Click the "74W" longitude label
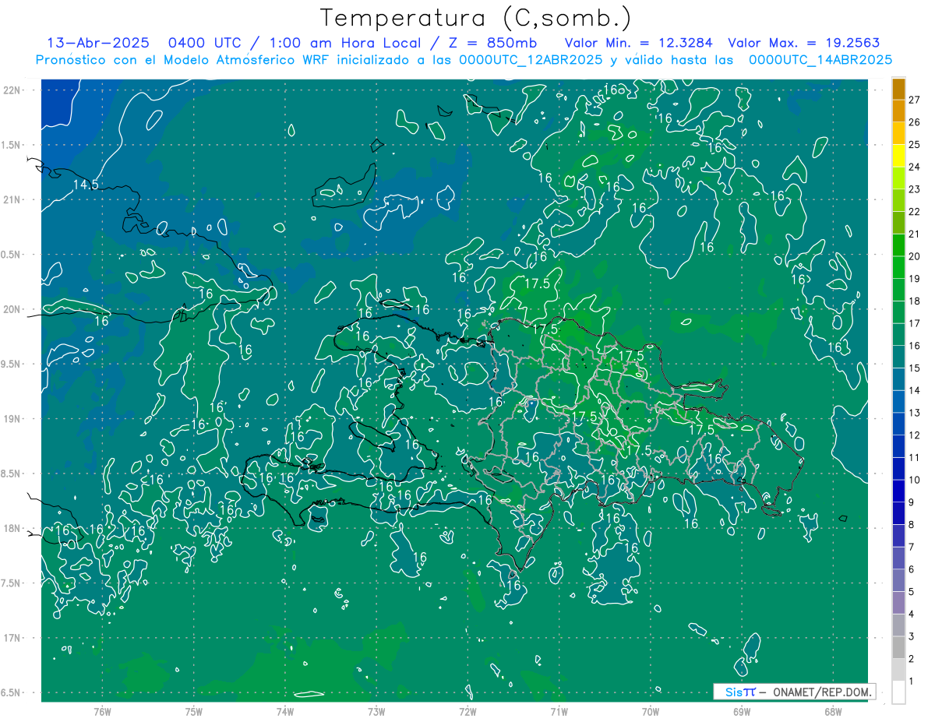935x722 pixels. pyautogui.click(x=285, y=711)
